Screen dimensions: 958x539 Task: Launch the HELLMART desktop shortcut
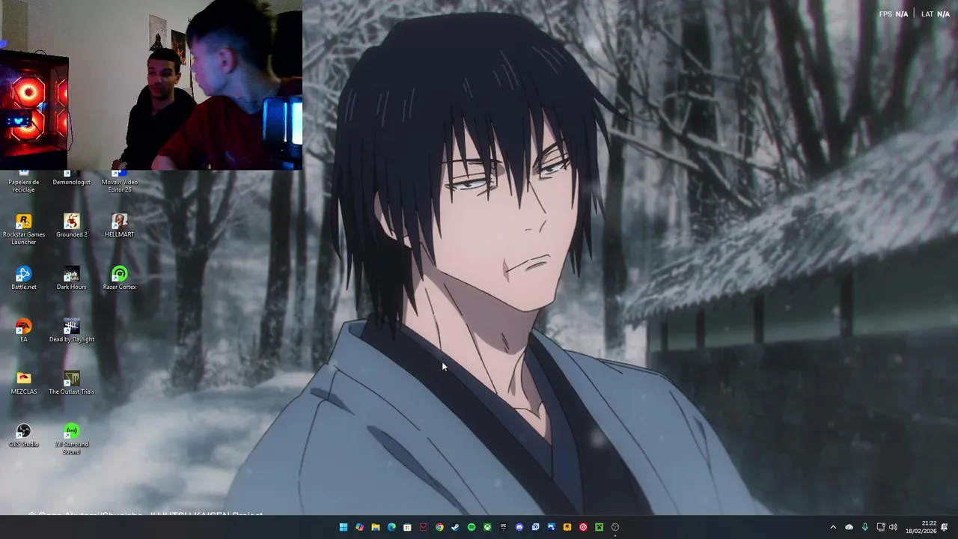(119, 225)
